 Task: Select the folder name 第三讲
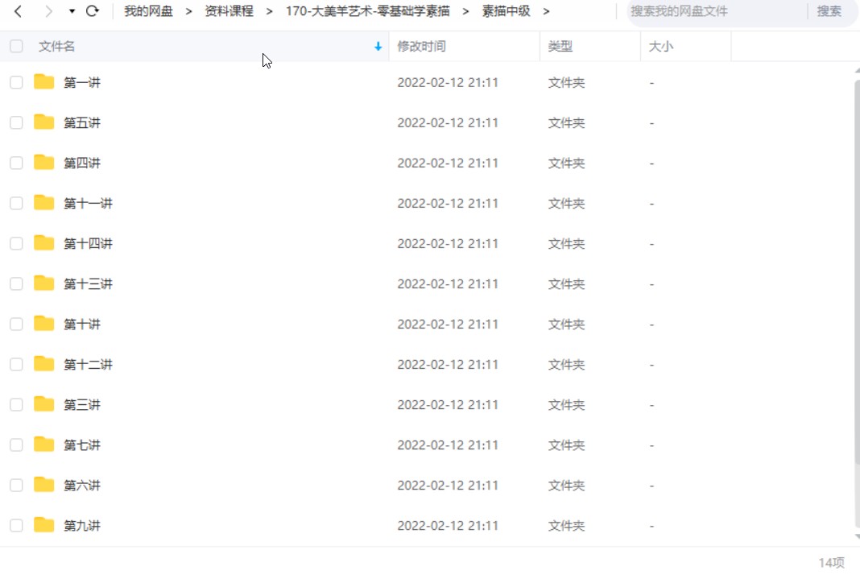click(x=82, y=404)
